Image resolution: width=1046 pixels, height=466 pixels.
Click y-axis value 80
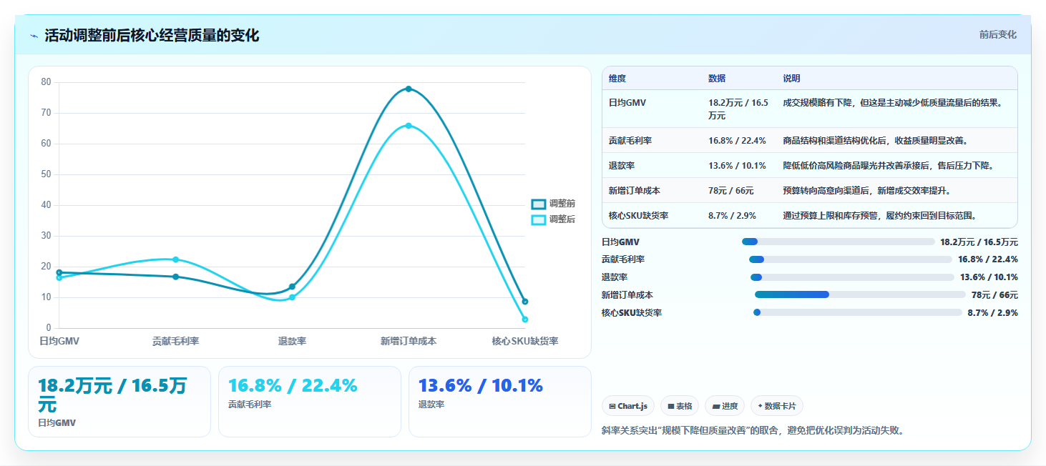click(46, 82)
